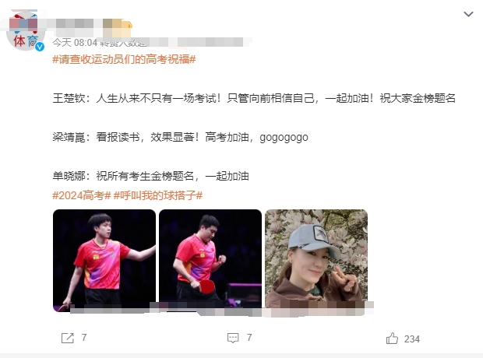Click the comment count number 7
Viewport: 483px width, 358px height.
tap(249, 338)
